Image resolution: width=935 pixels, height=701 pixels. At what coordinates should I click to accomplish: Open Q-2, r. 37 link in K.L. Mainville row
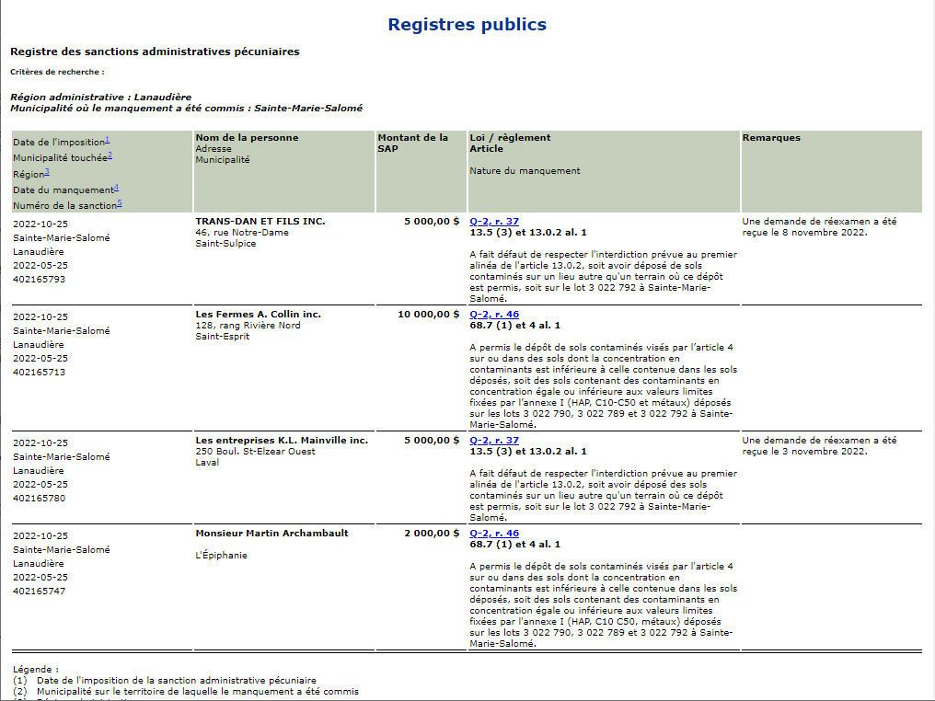(x=494, y=440)
